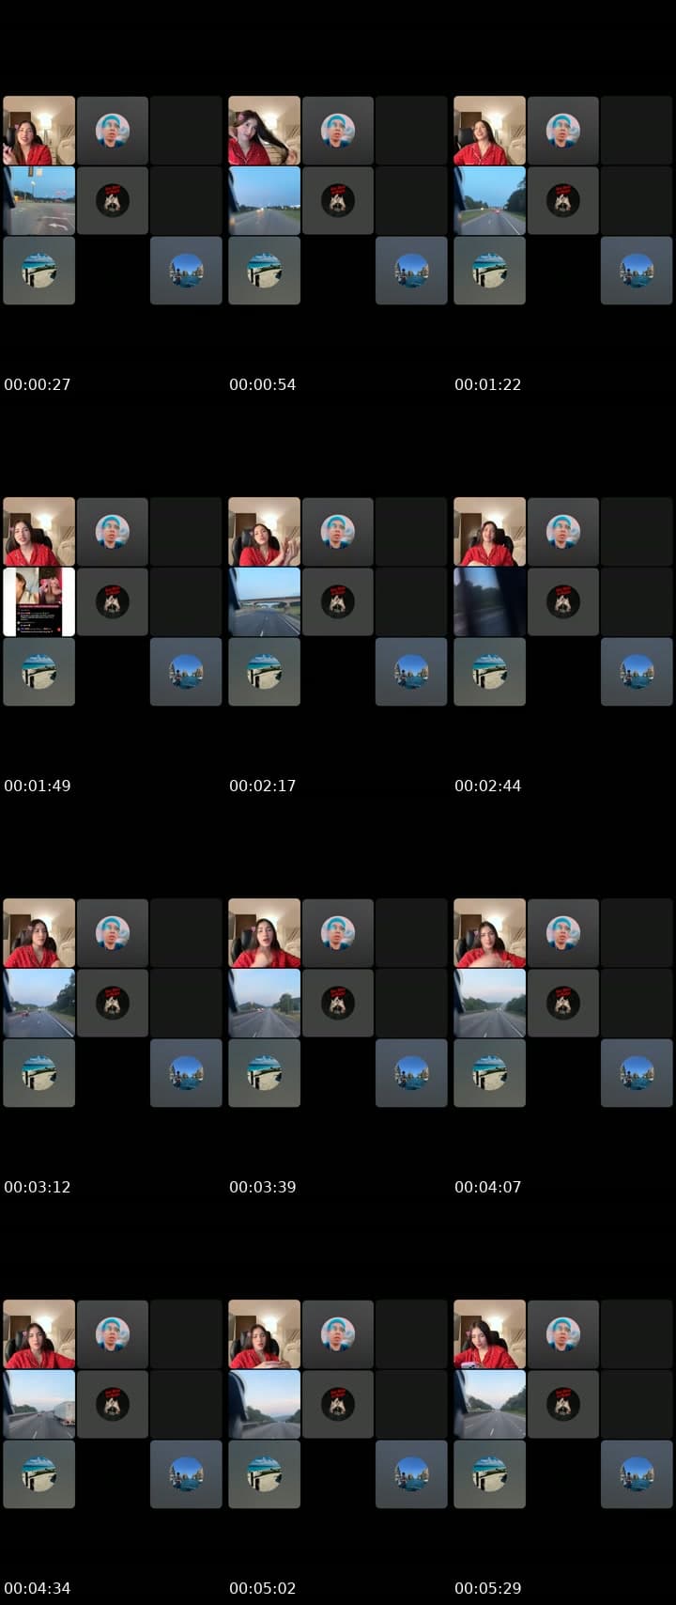Select the 00:00:54 timestamp label
676x1605 pixels.
pos(263,384)
